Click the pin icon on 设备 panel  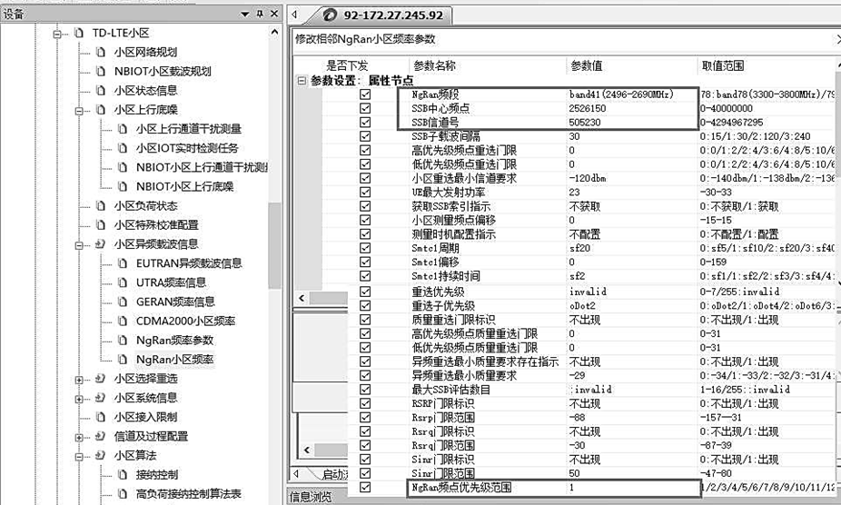click(260, 14)
